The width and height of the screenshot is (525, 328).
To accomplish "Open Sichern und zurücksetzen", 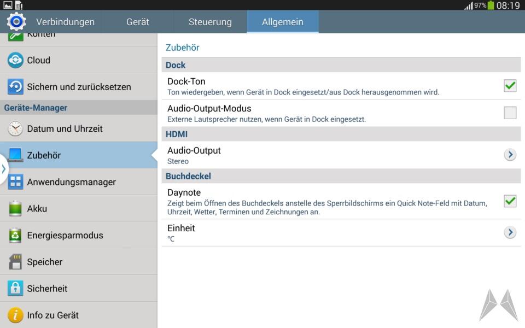I will pos(79,87).
